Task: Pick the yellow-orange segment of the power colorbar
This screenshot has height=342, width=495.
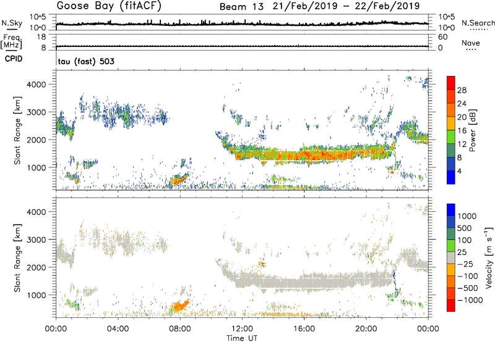Action: [x=451, y=123]
